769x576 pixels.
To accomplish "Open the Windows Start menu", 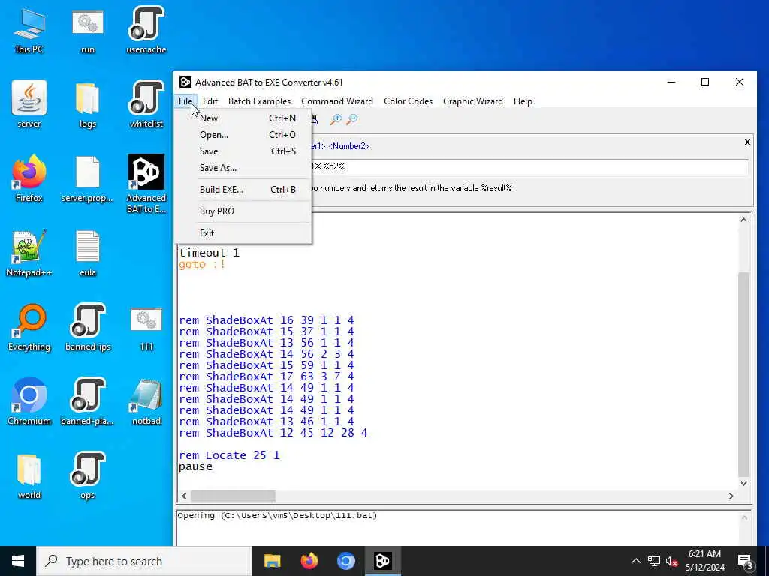I will tap(18, 561).
